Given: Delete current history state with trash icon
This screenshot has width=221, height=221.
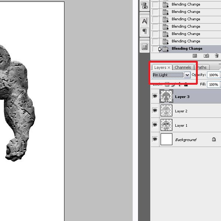Looking at the screenshot, I should click(217, 56).
